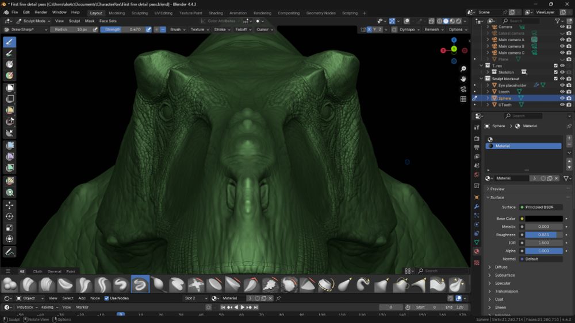Unlink the material with the X icon
Image resolution: width=575 pixels, height=323 pixels.
(556, 178)
